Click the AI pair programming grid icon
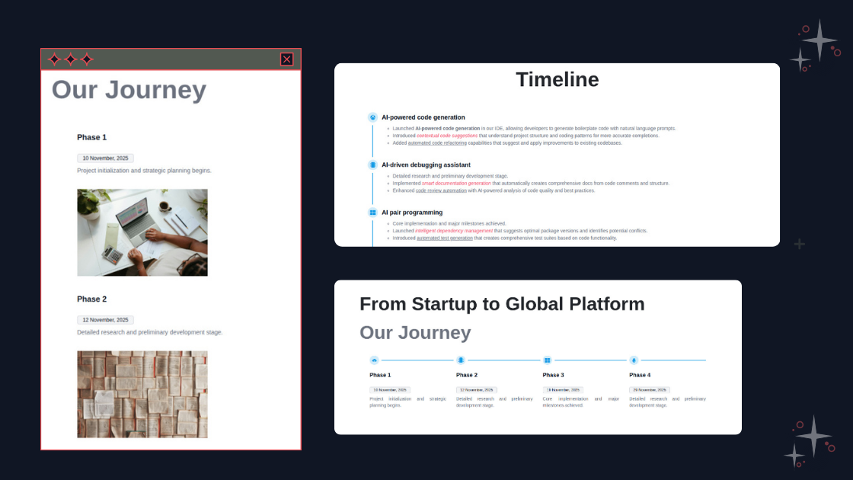Viewport: 853px width, 480px height. click(x=372, y=213)
